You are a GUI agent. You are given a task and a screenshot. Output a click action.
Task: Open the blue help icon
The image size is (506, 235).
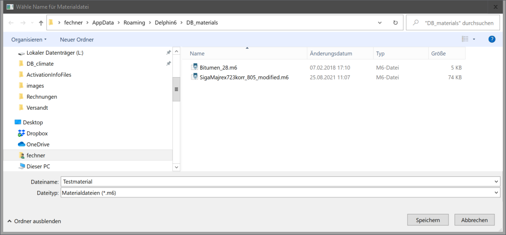coord(492,39)
